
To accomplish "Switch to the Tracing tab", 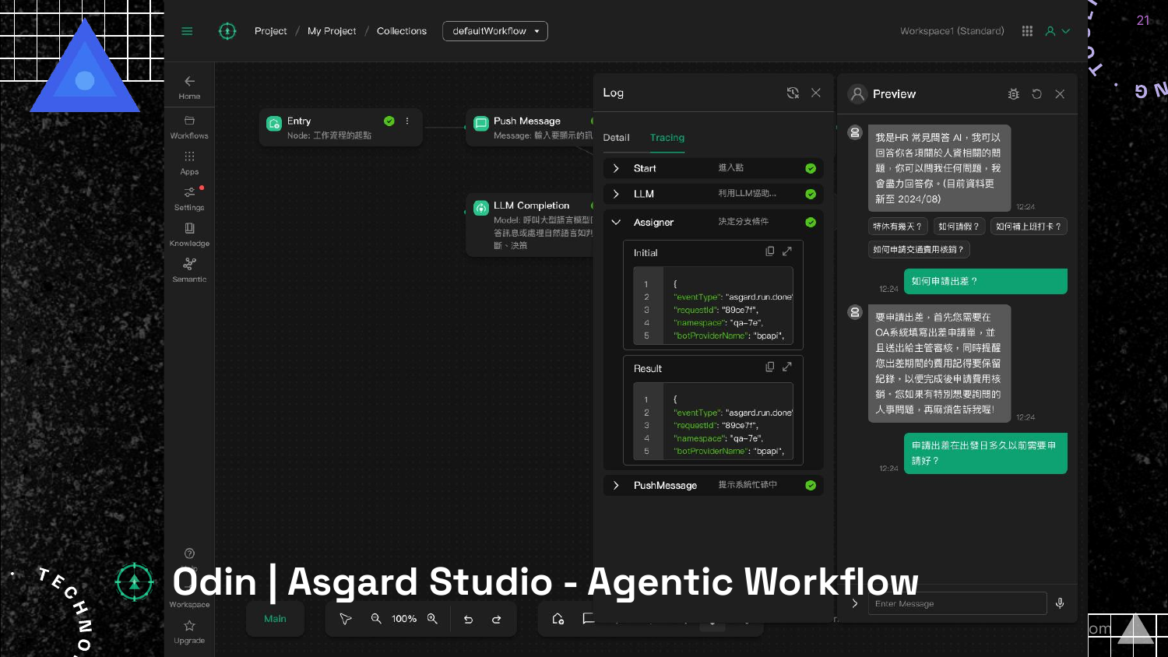I will [x=667, y=138].
